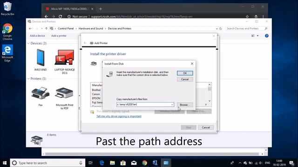
Task: Open Chrome three-dot menu
Action: coord(263,17)
